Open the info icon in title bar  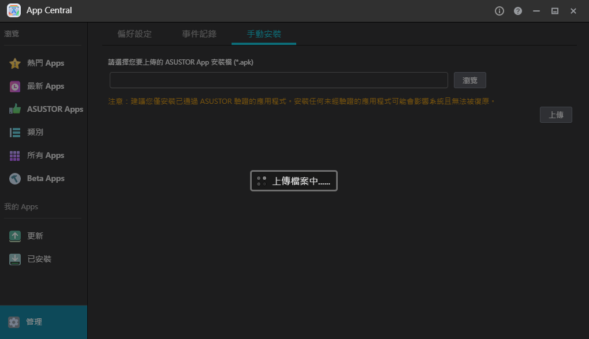[x=499, y=11]
